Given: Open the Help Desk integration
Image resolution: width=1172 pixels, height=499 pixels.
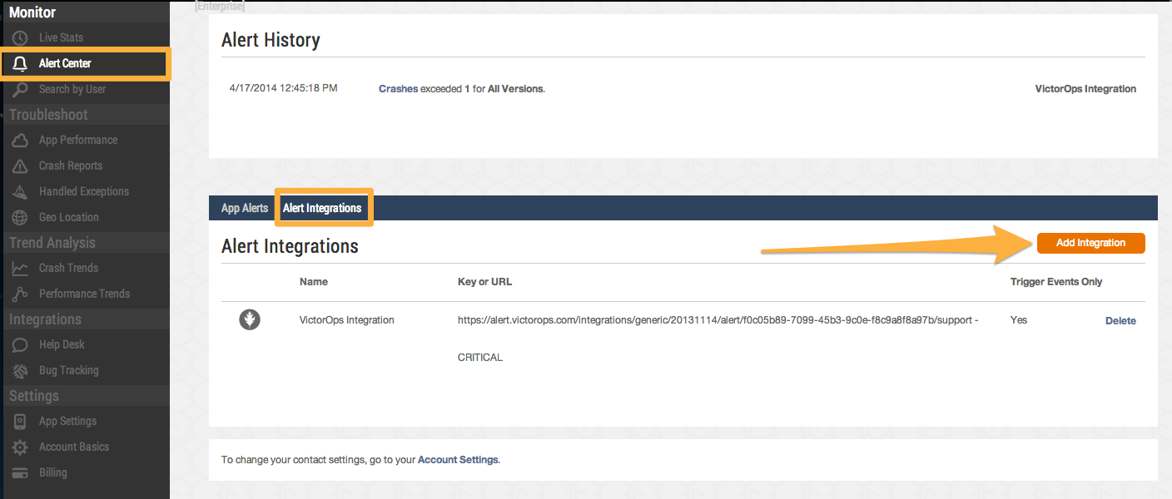Looking at the screenshot, I should click(x=61, y=344).
